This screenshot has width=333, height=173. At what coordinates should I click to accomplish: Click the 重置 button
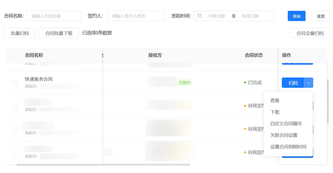321,16
